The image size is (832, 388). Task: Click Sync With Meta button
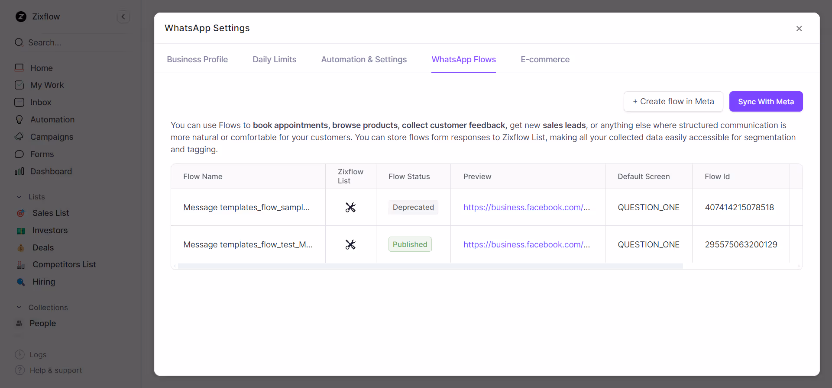click(766, 101)
